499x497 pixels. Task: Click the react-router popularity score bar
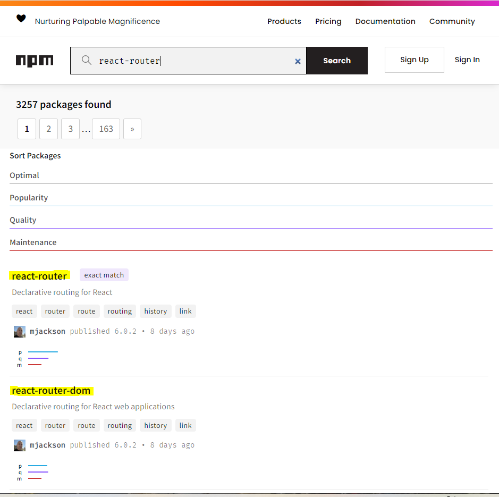(x=43, y=352)
